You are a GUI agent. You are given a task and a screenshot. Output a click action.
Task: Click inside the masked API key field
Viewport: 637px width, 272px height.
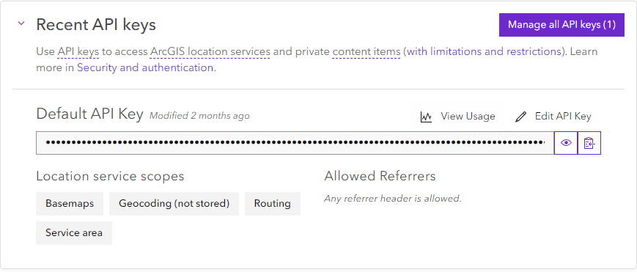coord(295,143)
